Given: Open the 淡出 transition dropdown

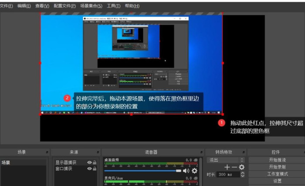Looking at the screenshot, I should point(226,160).
